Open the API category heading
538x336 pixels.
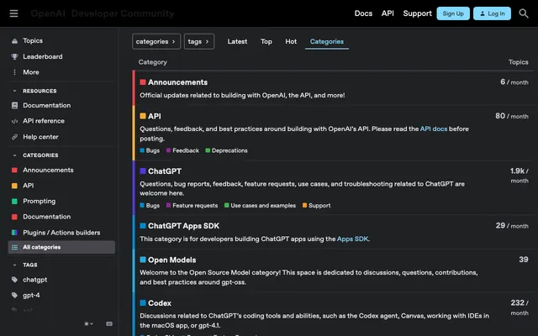coord(155,116)
